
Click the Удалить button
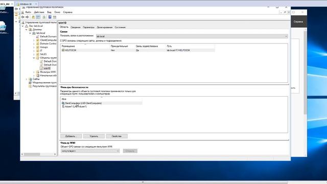point(94,136)
